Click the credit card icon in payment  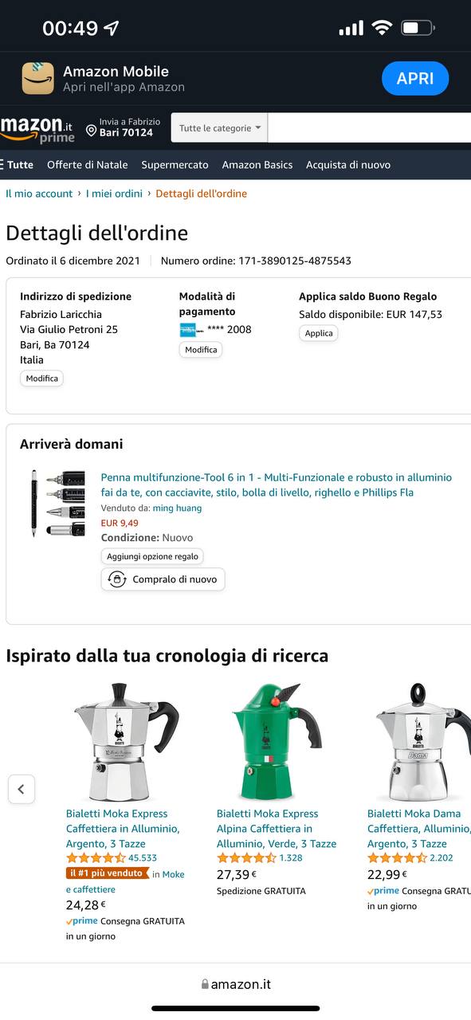click(190, 329)
